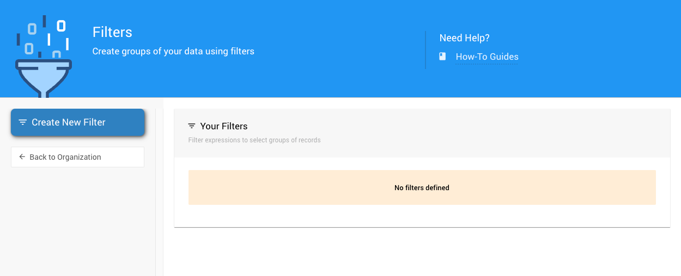Click blank white area below Your Filters panel

(x=422, y=253)
